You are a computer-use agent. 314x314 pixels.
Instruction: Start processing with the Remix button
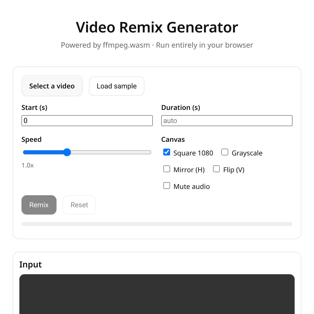[x=39, y=205]
